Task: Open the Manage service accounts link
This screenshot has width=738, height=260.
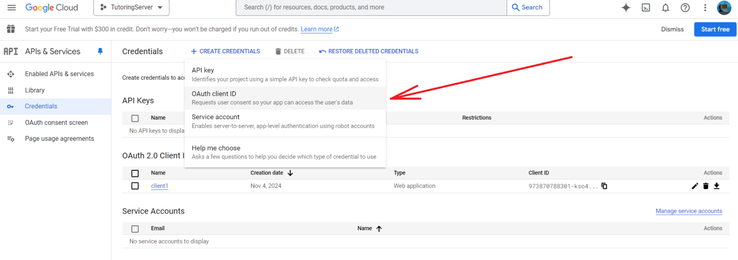Action: click(x=689, y=211)
